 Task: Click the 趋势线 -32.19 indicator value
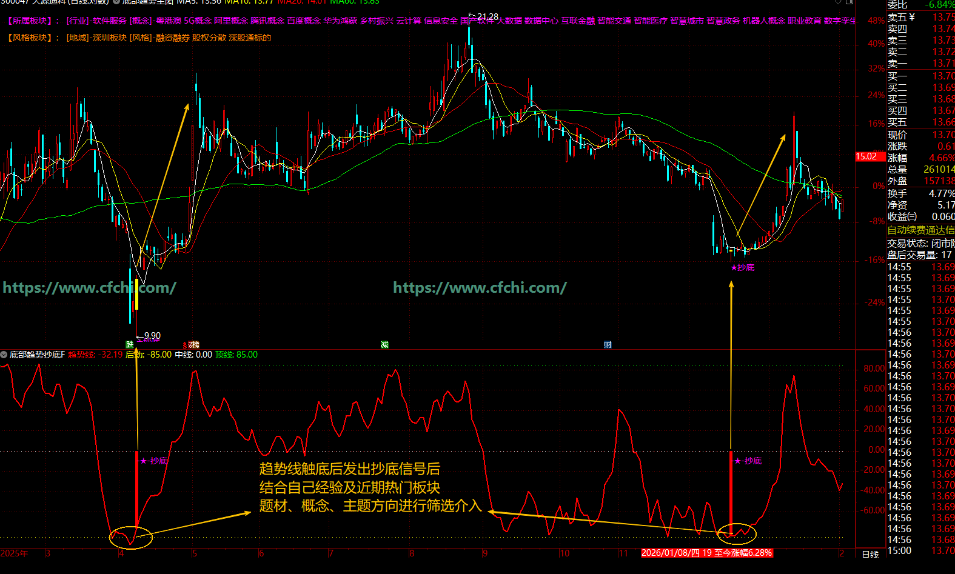[95, 355]
